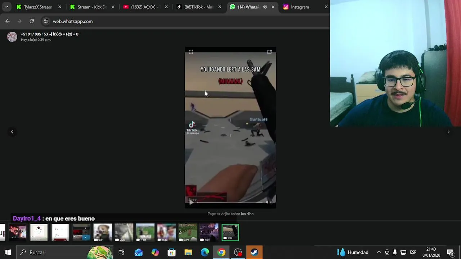Open network settings tray icon

click(x=403, y=253)
